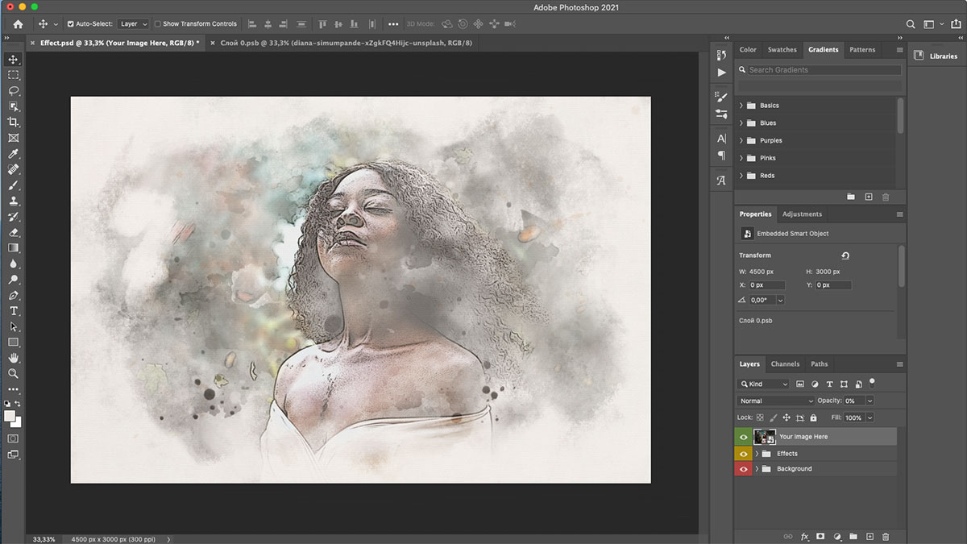Select the Spot Healing Brush tool
The image size is (967, 544).
pyautogui.click(x=13, y=169)
